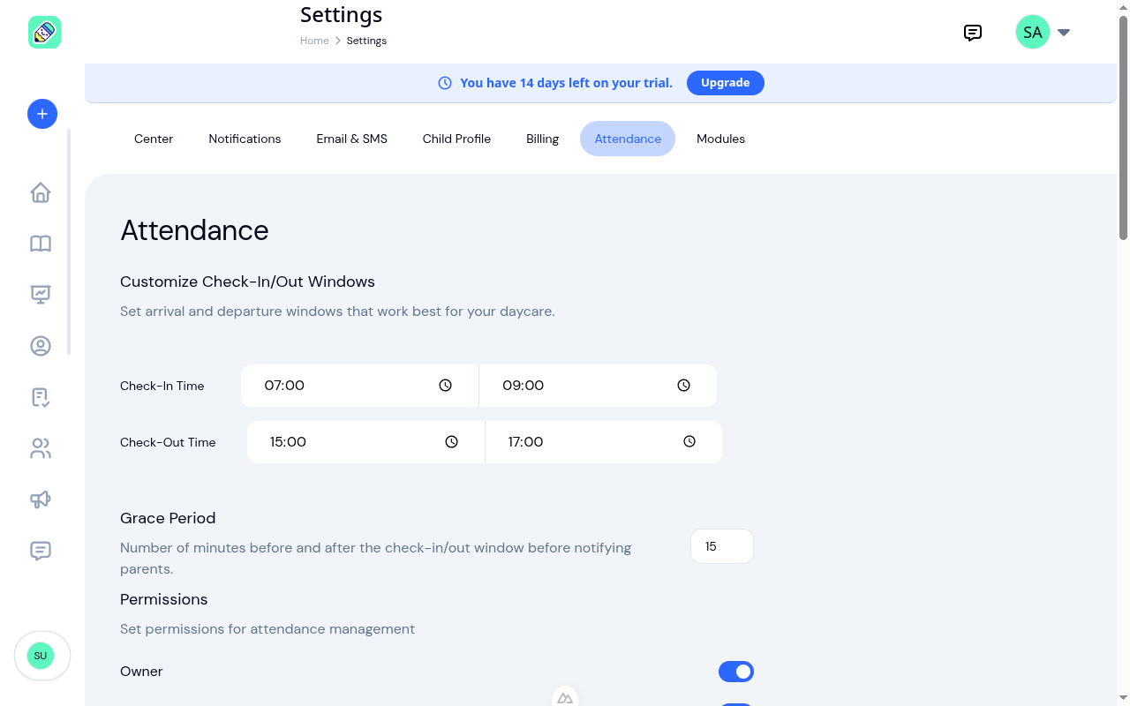Open the people group icon in sidebar
This screenshot has height=706, width=1130.
(41, 448)
